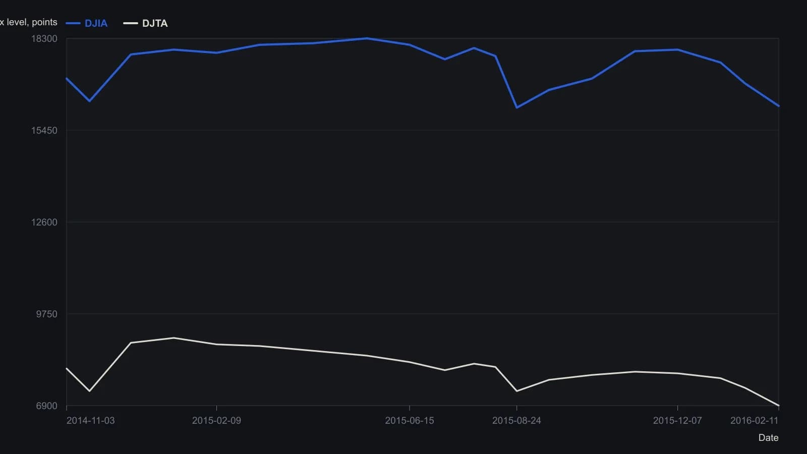Image resolution: width=807 pixels, height=454 pixels.
Task: Click the DJIA line point above 2015-12-07
Action: [x=677, y=49]
